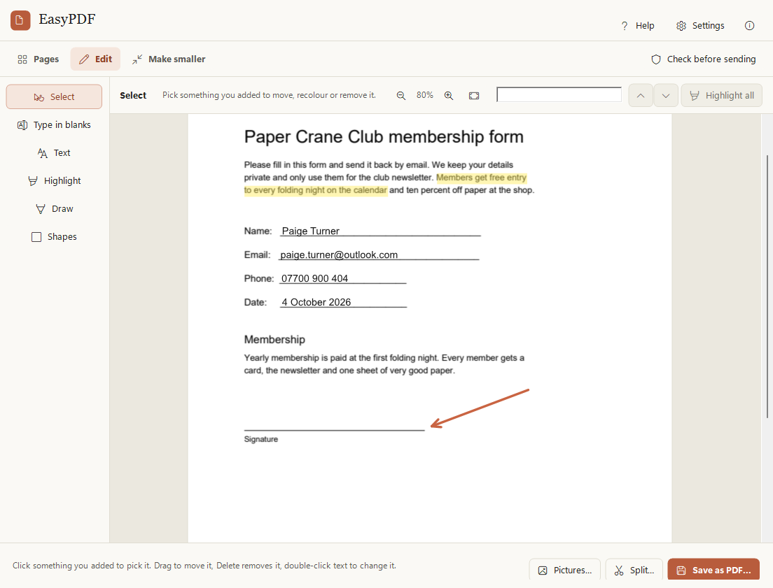This screenshot has height=588, width=773.
Task: Click the 'Paper Crane Club membership form' title
Action: (384, 137)
